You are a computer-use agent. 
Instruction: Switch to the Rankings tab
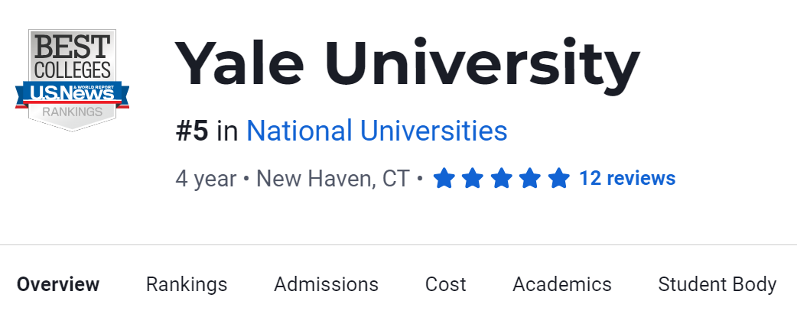point(187,285)
